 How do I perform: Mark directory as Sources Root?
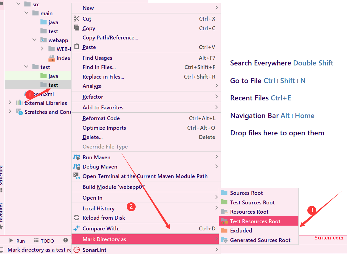click(259, 193)
